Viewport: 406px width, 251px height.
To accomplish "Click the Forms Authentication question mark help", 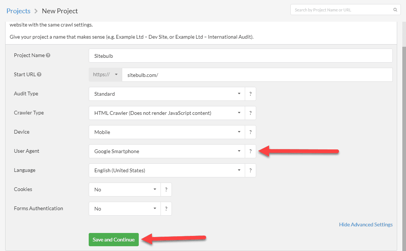I will [166, 209].
